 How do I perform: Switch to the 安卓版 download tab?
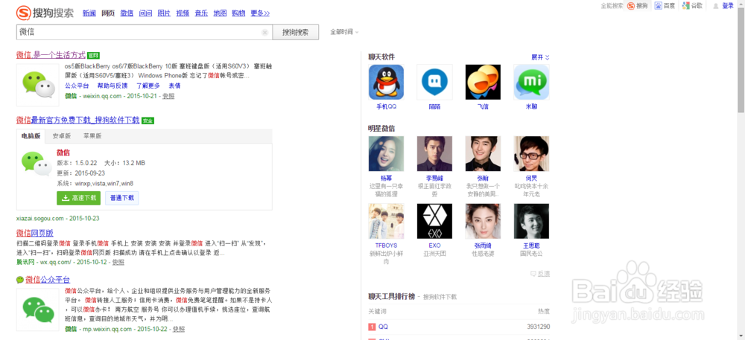61,136
